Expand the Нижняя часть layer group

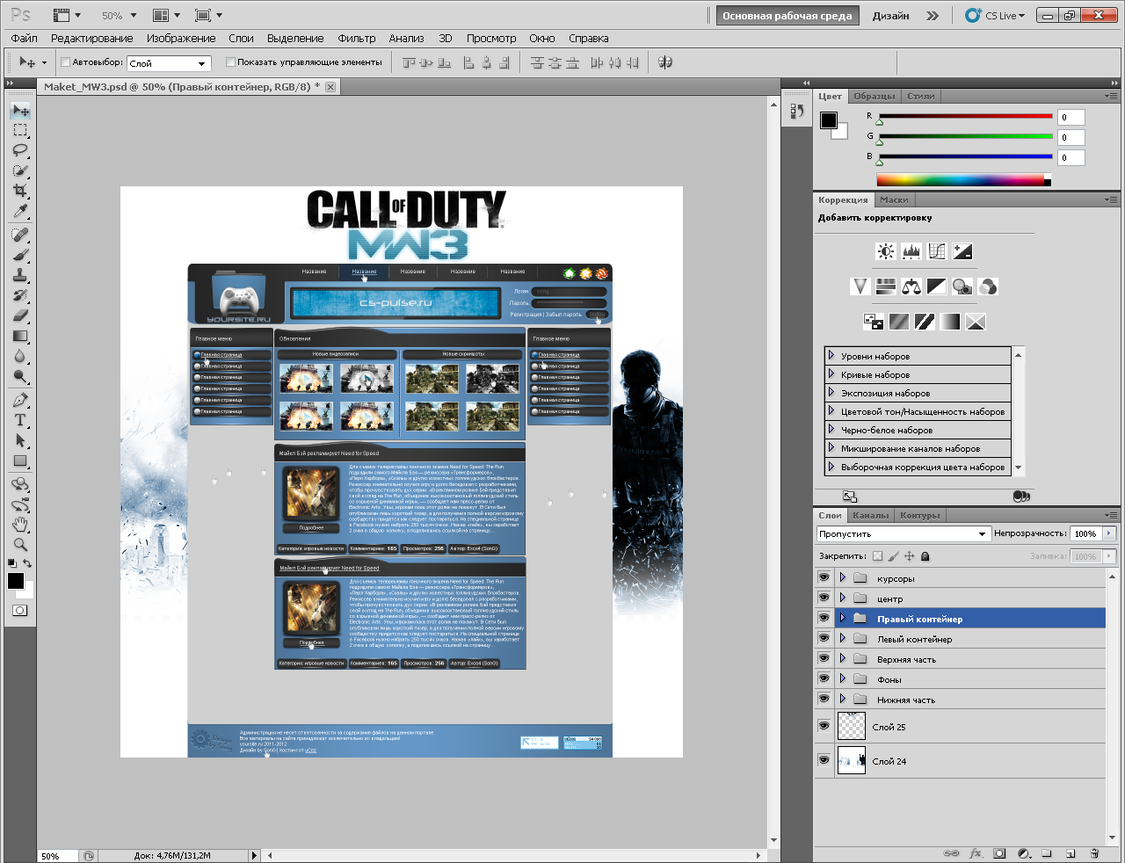click(843, 699)
